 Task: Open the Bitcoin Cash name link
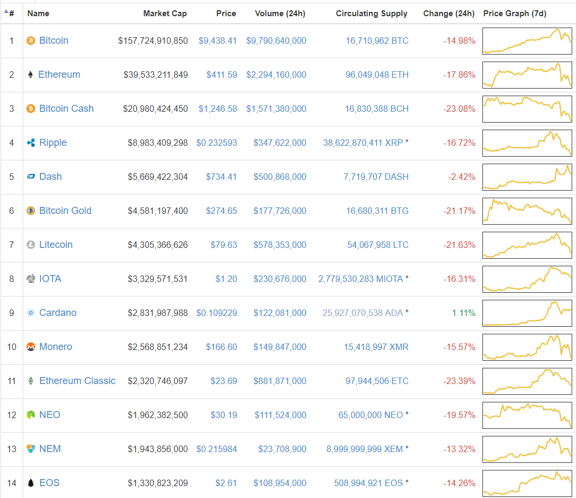[67, 109]
